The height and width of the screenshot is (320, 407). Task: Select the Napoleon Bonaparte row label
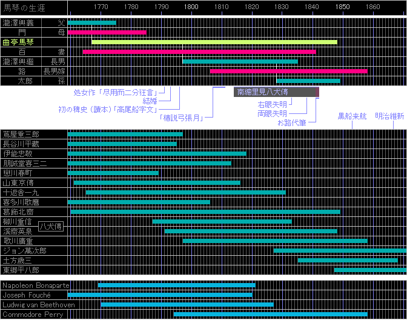pyautogui.click(x=35, y=285)
